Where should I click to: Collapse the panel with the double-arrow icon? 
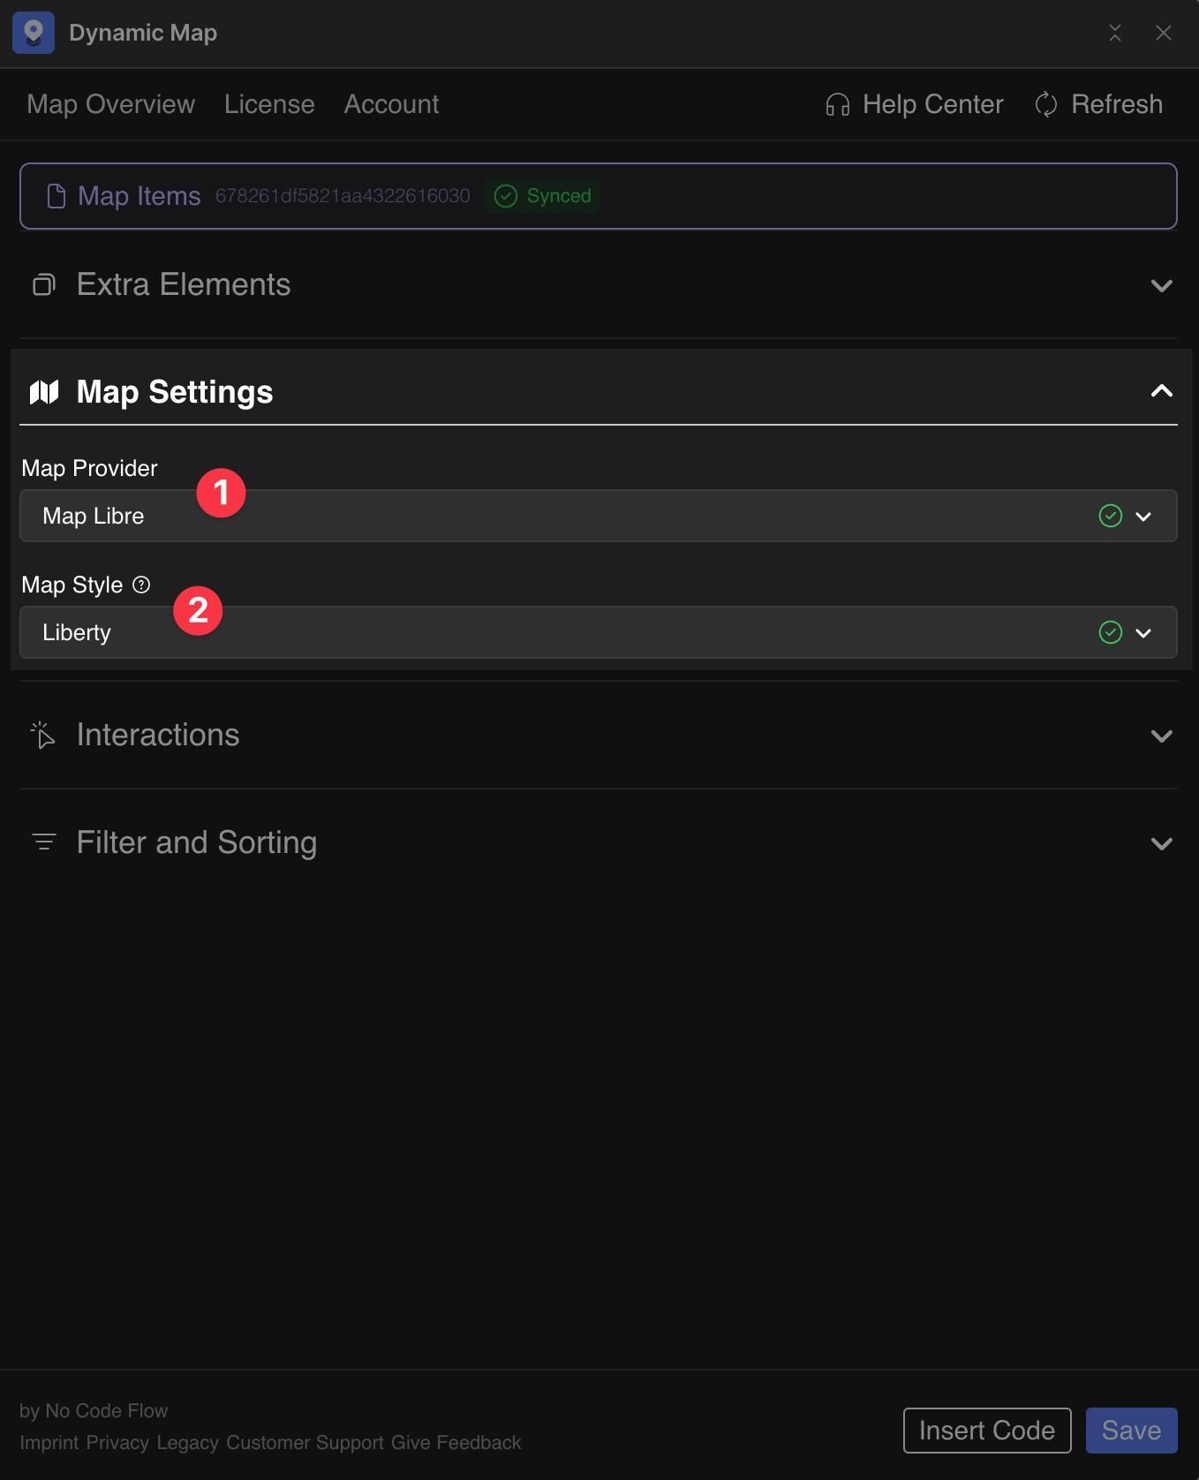1115,33
